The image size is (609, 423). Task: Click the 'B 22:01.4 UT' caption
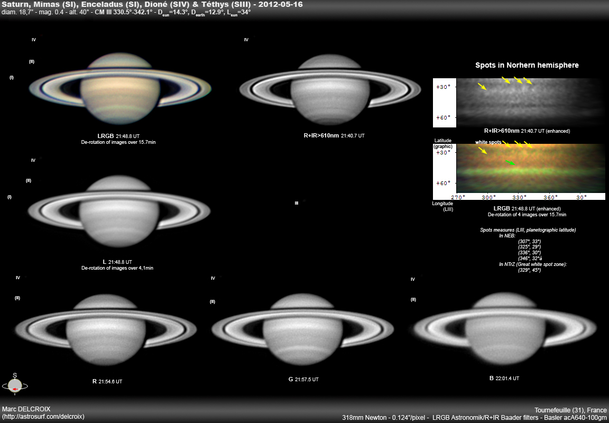pyautogui.click(x=504, y=378)
